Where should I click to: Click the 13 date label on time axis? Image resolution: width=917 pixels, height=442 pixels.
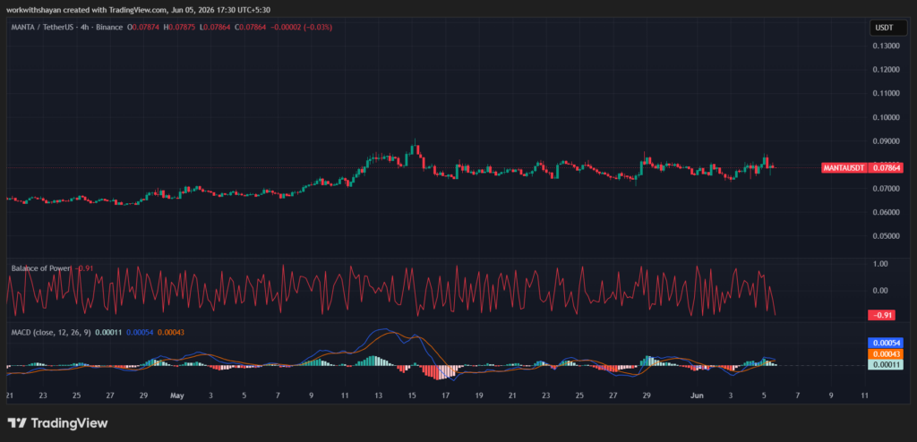coord(379,395)
